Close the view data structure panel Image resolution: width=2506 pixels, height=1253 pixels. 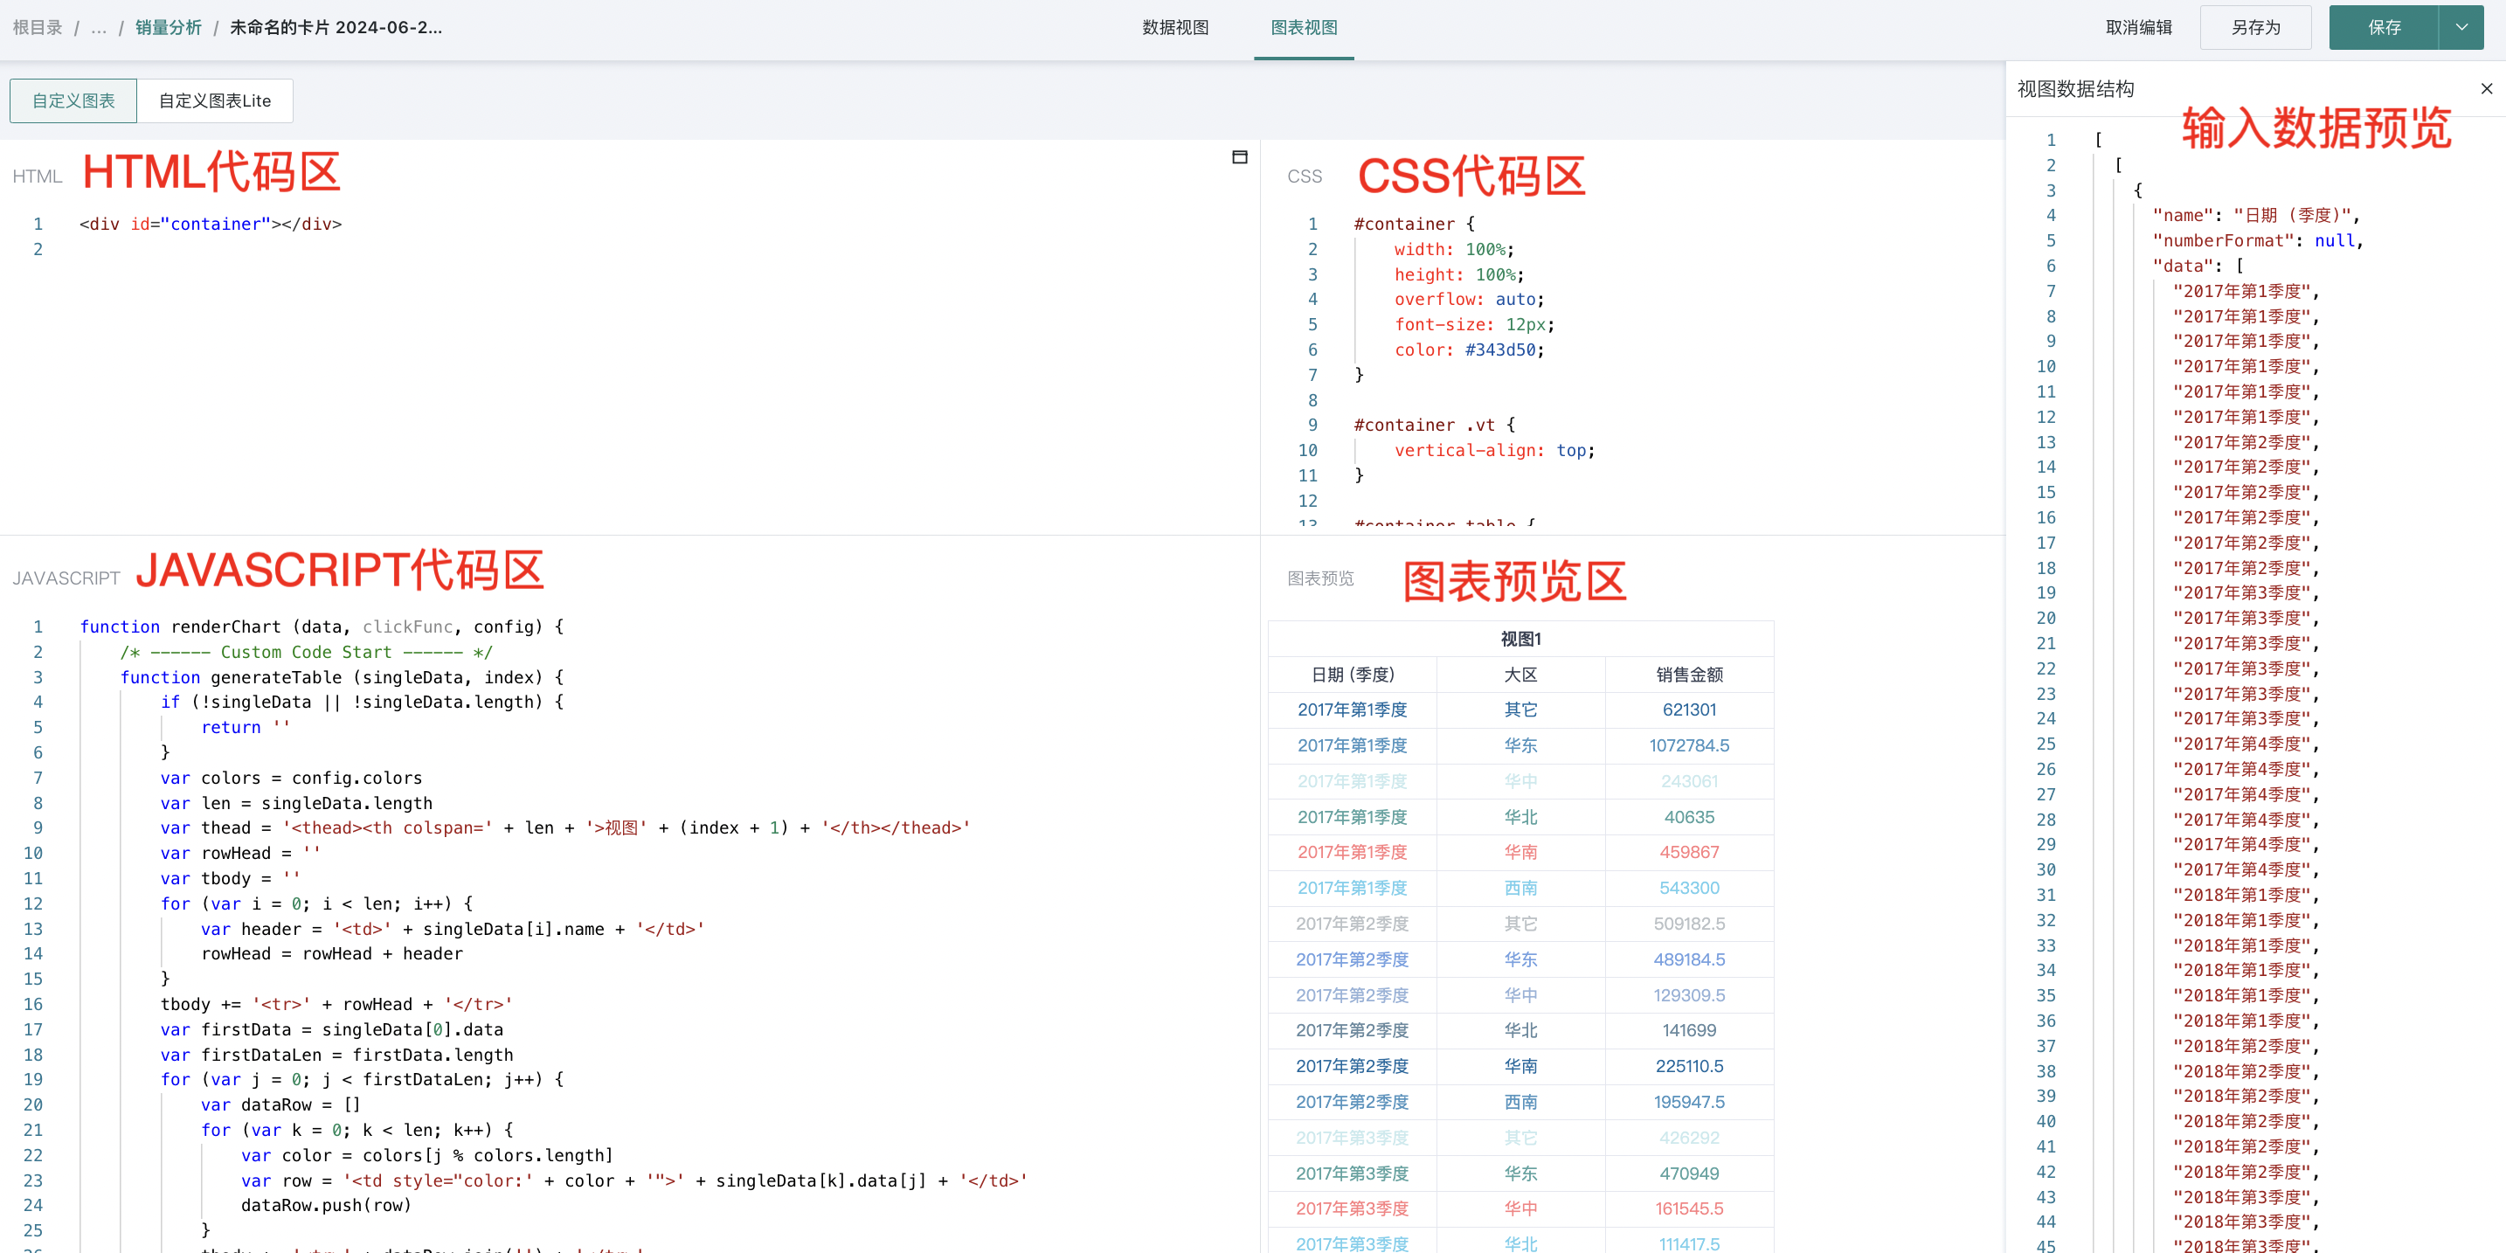(x=2487, y=88)
